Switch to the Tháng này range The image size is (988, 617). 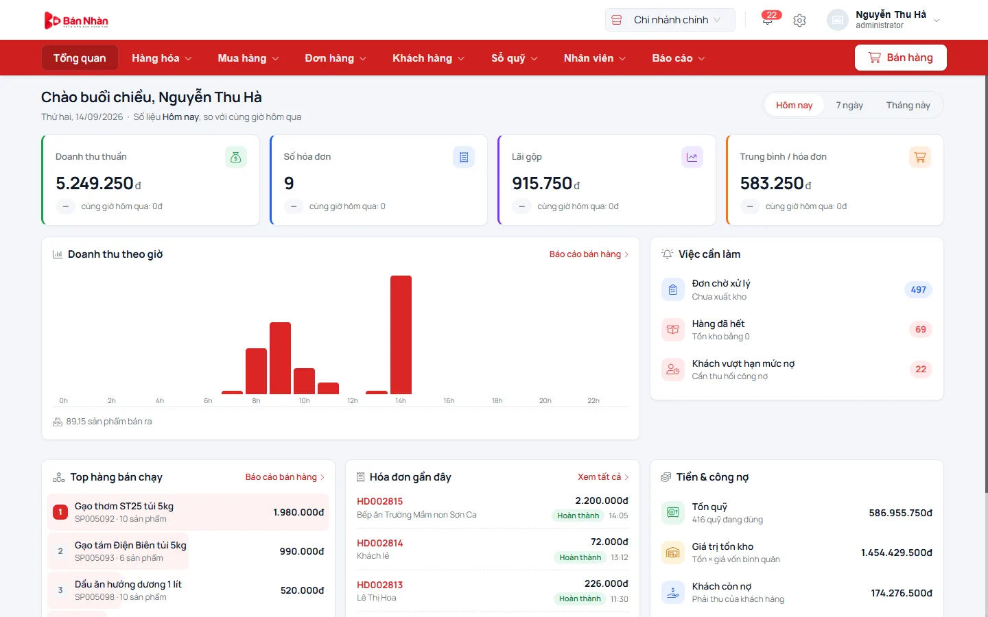(908, 105)
